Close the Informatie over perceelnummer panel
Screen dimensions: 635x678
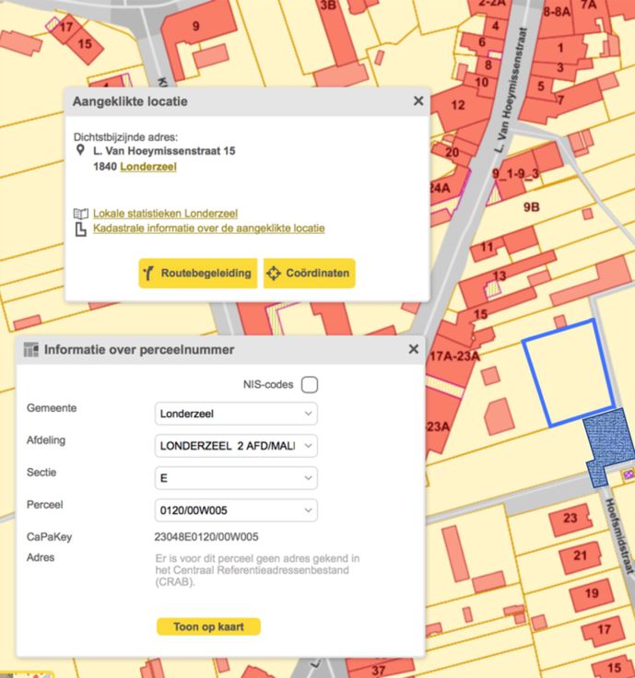pyautogui.click(x=414, y=349)
